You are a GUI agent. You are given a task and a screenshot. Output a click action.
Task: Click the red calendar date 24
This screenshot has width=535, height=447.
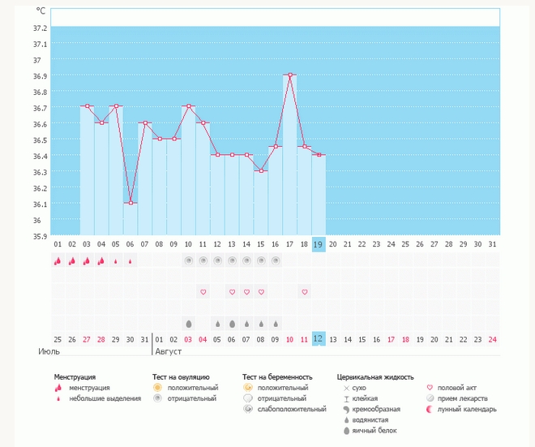[x=492, y=339]
